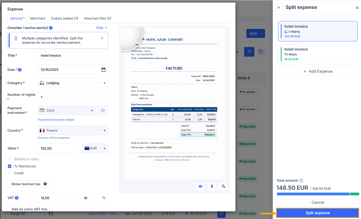This screenshot has height=219, width=361.
Task: Click the VAT amount field
Action: pyautogui.click(x=58, y=198)
